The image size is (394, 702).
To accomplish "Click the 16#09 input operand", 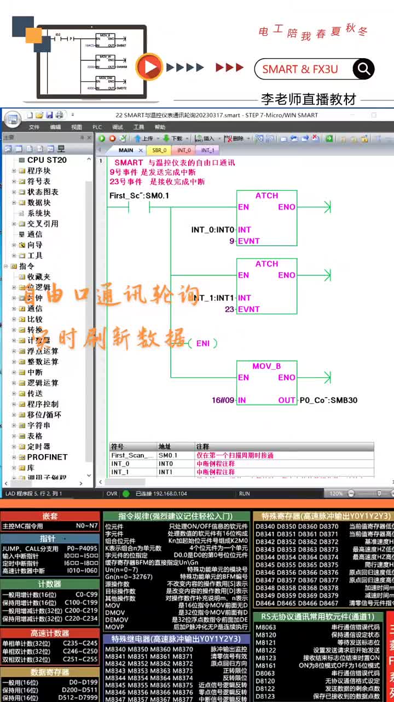I will pos(223,400).
